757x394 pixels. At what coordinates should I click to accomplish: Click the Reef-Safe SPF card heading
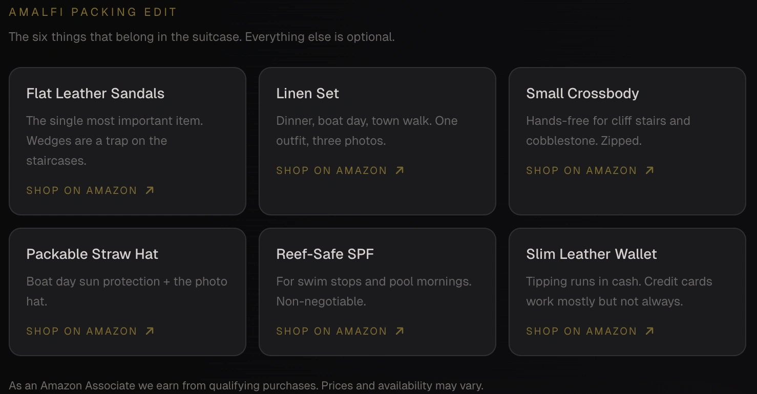pos(325,254)
